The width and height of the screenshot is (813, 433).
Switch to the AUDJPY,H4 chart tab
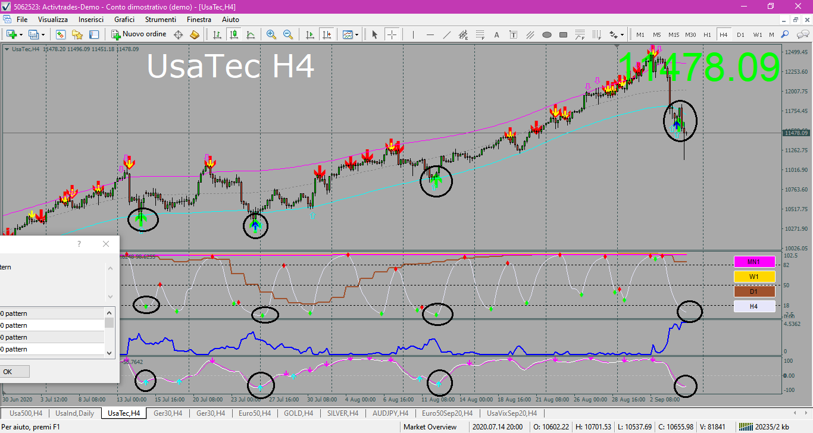pyautogui.click(x=390, y=413)
